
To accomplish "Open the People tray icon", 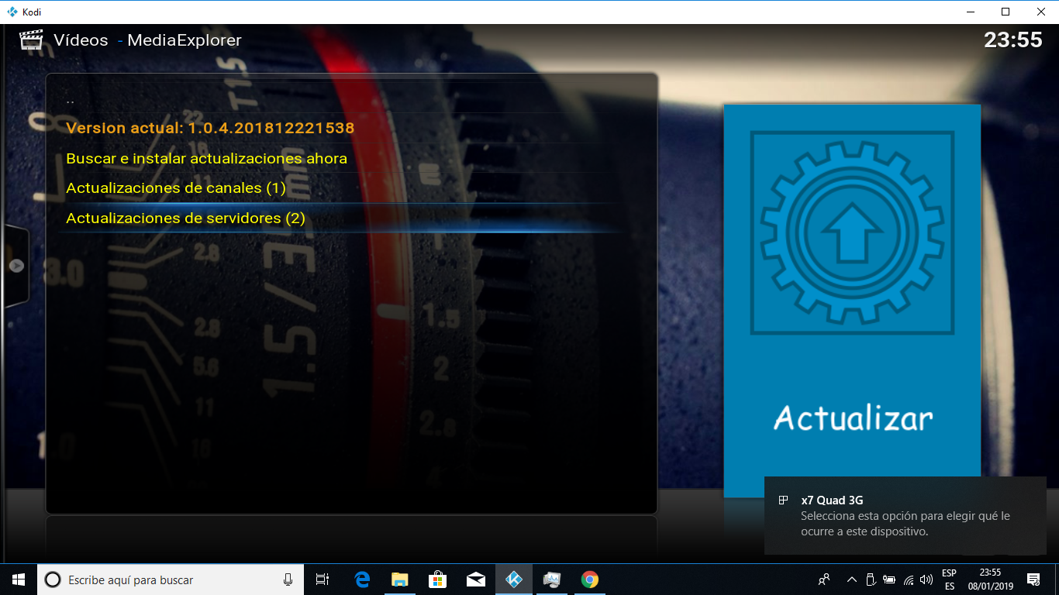I will pos(824,580).
